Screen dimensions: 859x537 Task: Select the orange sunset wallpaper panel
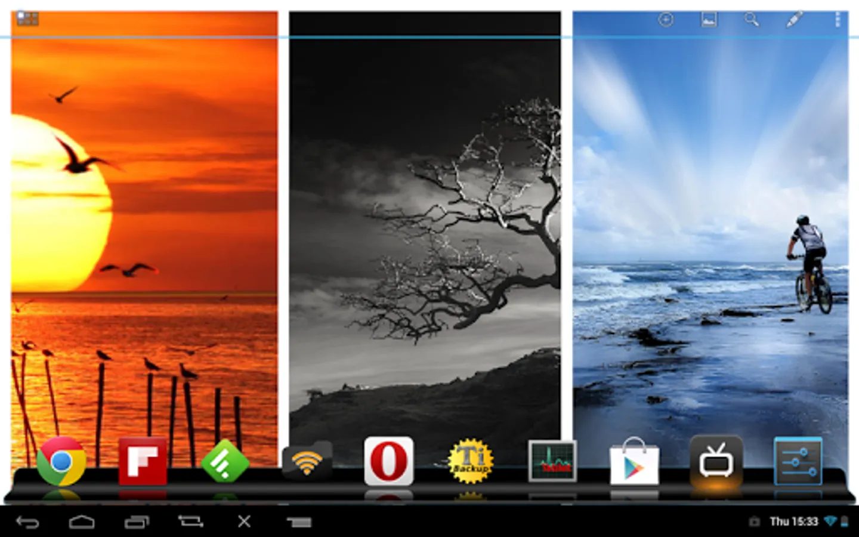click(x=144, y=239)
